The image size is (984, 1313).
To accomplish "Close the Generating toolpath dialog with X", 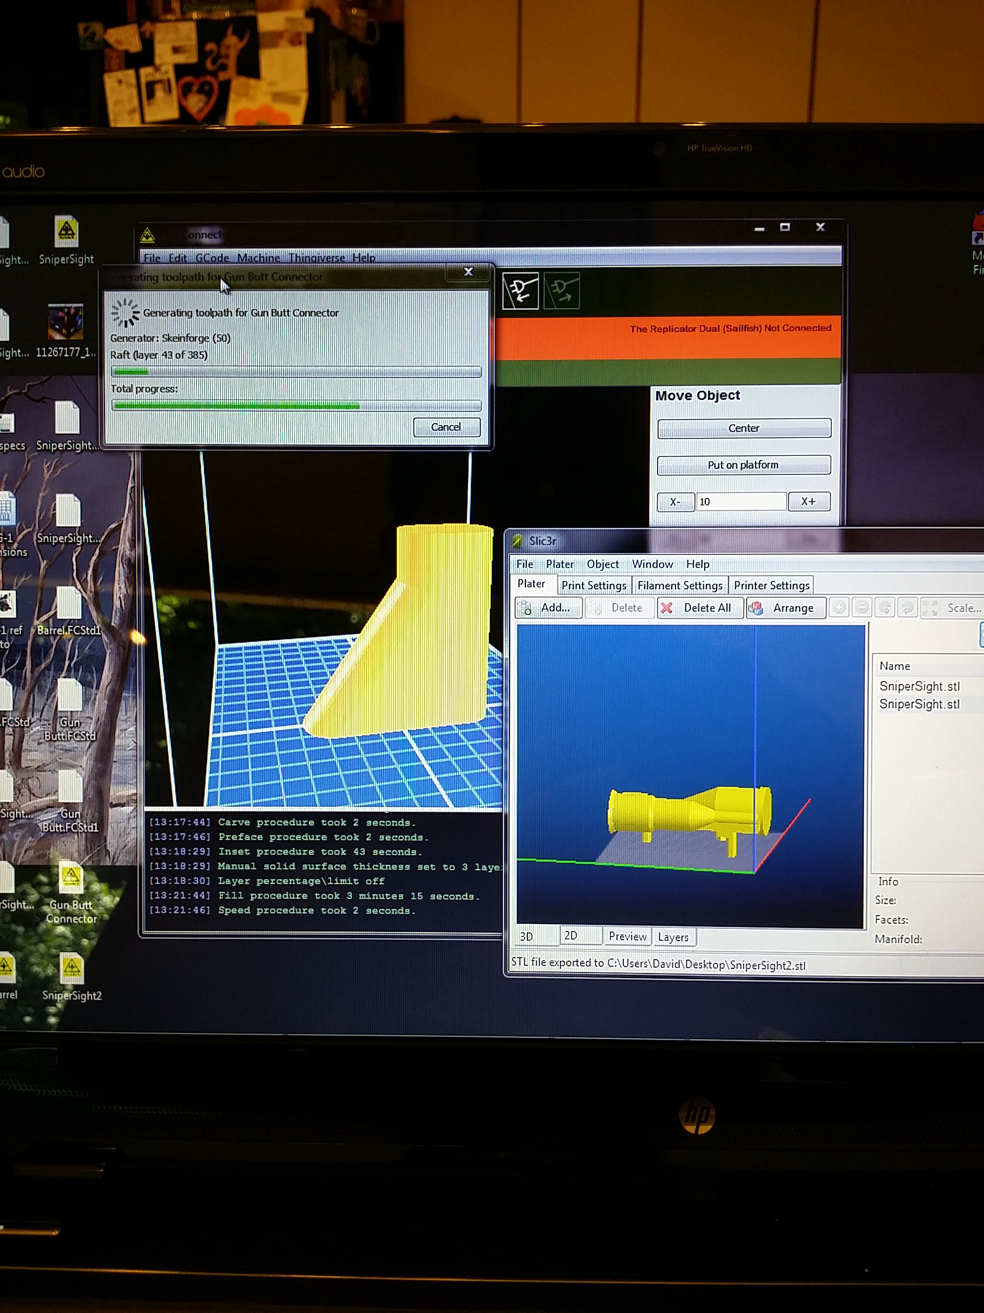I will [468, 272].
